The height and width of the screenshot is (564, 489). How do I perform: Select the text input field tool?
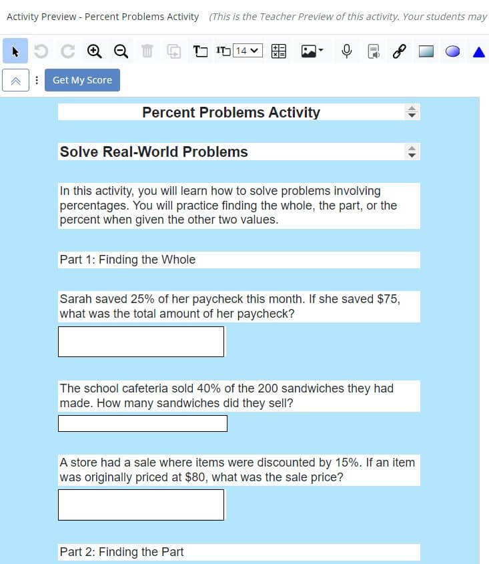coord(223,51)
